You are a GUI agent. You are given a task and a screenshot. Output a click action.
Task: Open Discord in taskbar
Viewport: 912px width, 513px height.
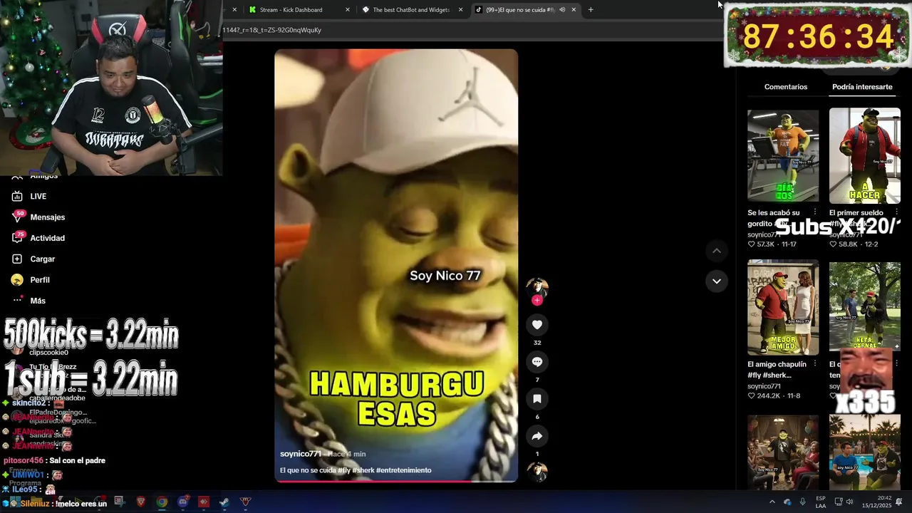[183, 502]
